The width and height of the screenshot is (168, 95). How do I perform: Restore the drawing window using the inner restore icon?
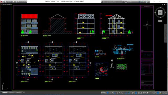164,4
